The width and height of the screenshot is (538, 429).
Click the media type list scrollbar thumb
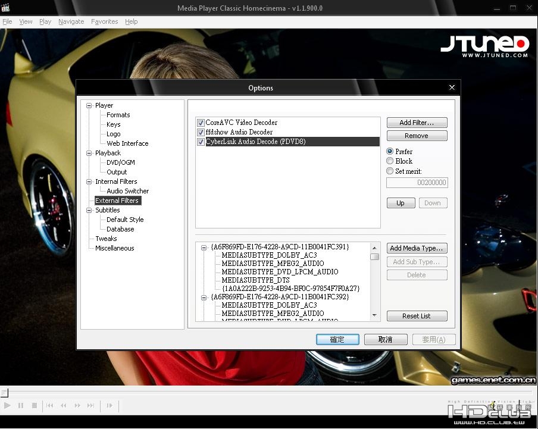374,257
